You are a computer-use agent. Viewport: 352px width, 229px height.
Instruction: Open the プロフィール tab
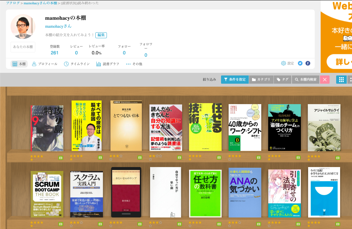[x=45, y=64]
